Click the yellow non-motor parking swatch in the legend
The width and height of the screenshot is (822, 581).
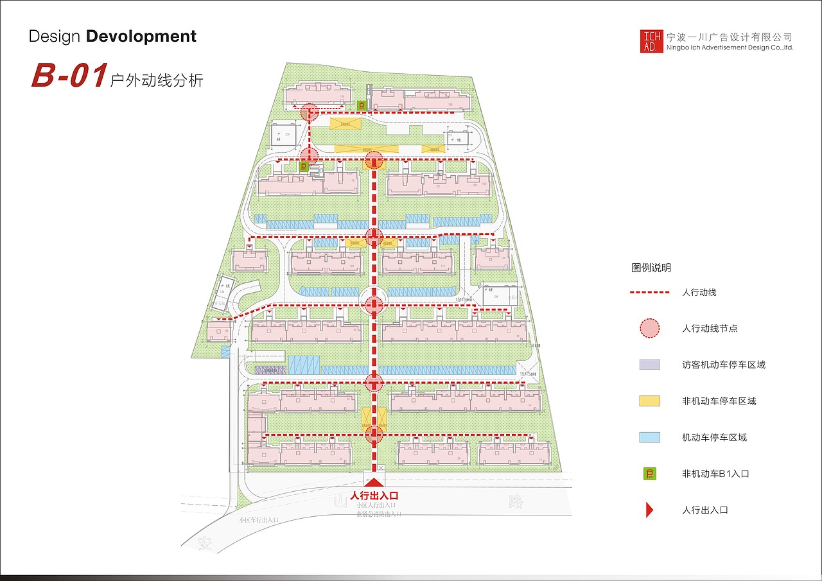(649, 401)
